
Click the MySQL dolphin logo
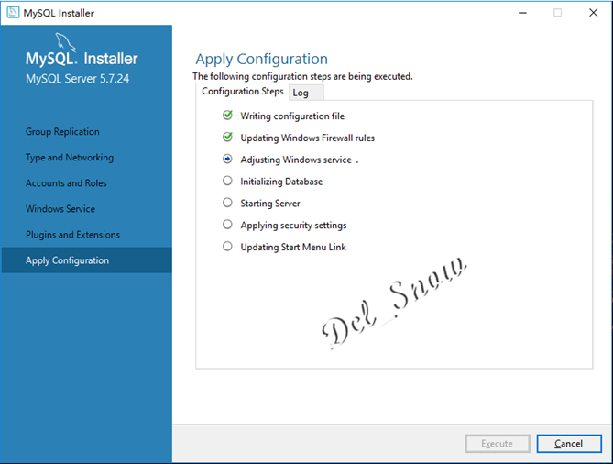65,42
